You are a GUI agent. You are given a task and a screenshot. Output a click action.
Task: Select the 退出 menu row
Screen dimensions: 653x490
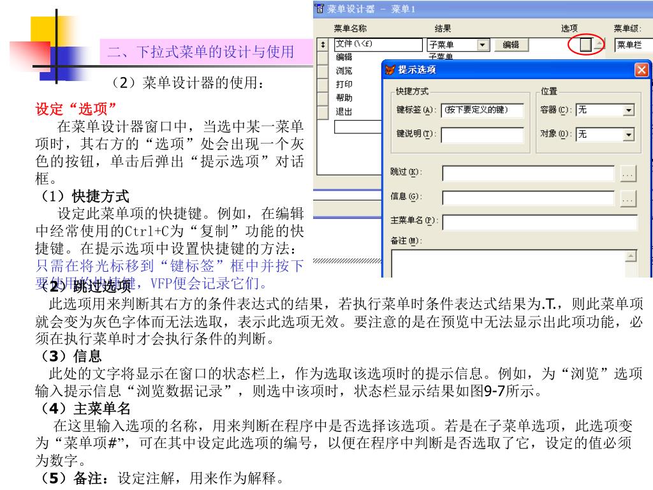click(x=344, y=112)
